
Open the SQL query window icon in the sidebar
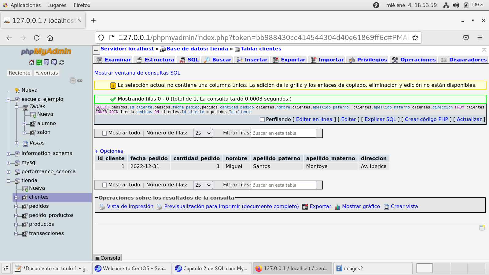pyautogui.click(x=54, y=62)
